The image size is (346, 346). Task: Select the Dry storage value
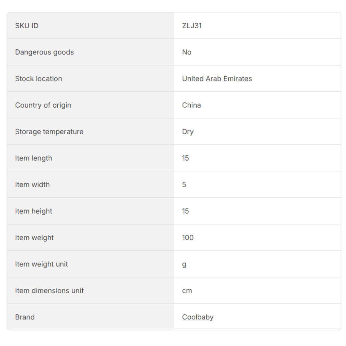(188, 132)
